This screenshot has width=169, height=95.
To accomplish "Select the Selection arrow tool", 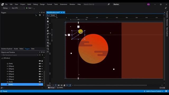I will [x=48, y=18].
